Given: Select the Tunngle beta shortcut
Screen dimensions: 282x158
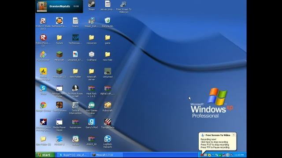Looking at the screenshot, I should [x=108, y=124].
